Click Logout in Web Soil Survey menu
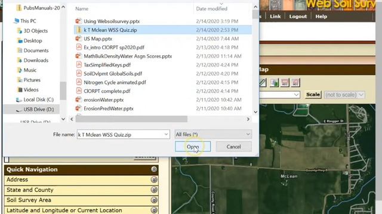 [x=298, y=17]
